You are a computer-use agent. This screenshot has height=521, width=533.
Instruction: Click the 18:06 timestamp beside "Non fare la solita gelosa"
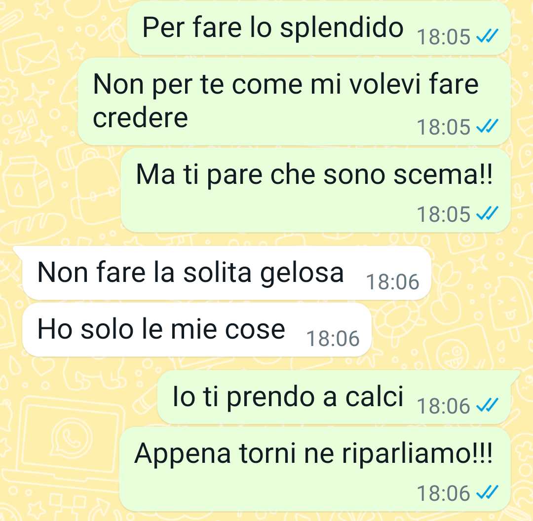(x=393, y=282)
